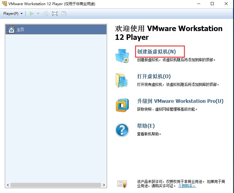Click the VMware app icon in title bar
The height and width of the screenshot is (193, 234).
pyautogui.click(x=5, y=4)
